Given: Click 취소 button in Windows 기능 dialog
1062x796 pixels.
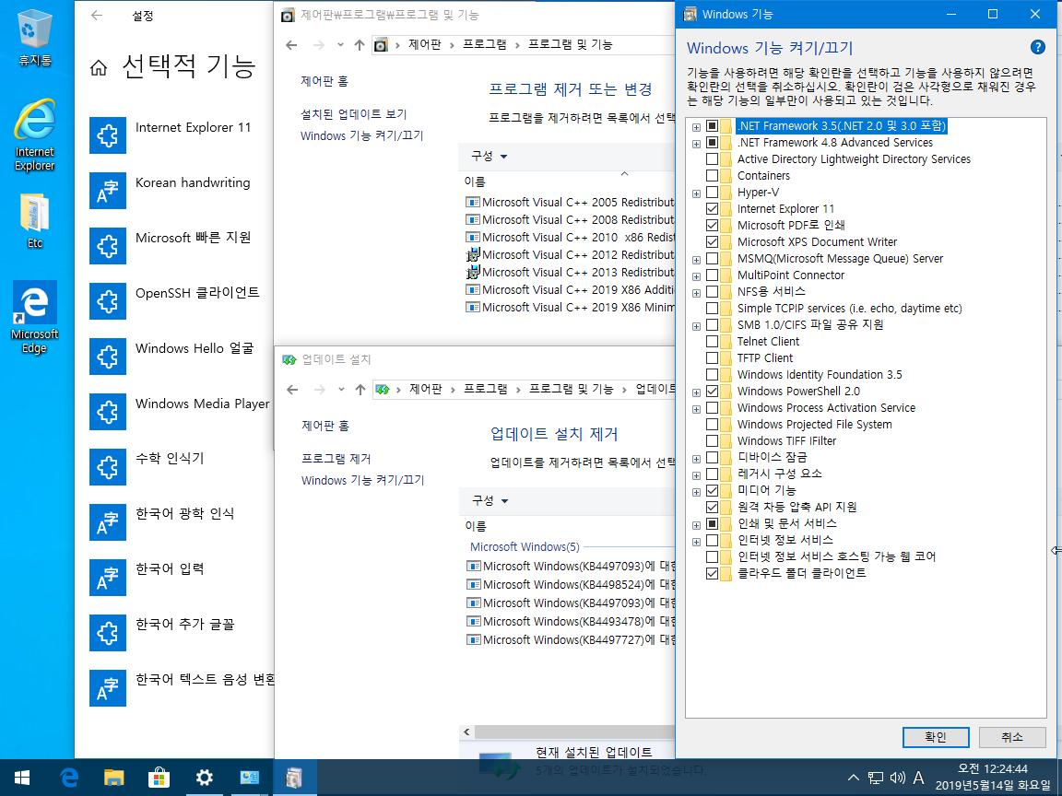Looking at the screenshot, I should [x=1012, y=737].
